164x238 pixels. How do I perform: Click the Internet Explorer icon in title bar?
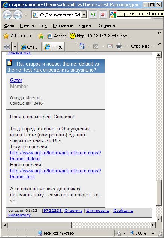coord(5,5)
